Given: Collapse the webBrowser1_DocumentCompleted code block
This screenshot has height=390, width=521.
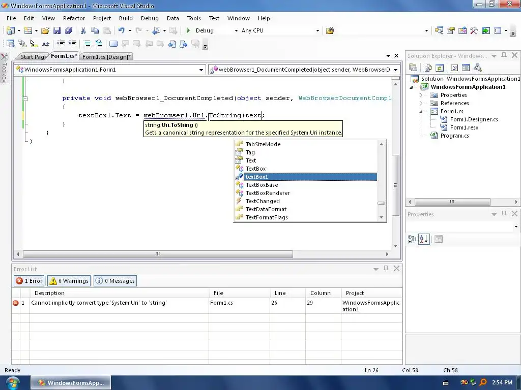Looking at the screenshot, I should click(25, 98).
